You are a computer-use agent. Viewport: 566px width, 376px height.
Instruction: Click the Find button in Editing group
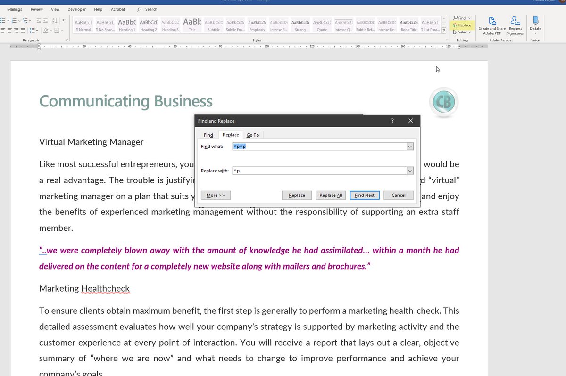coord(459,18)
